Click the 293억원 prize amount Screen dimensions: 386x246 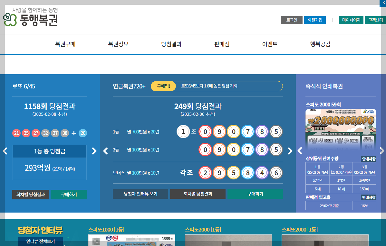(x=37, y=168)
